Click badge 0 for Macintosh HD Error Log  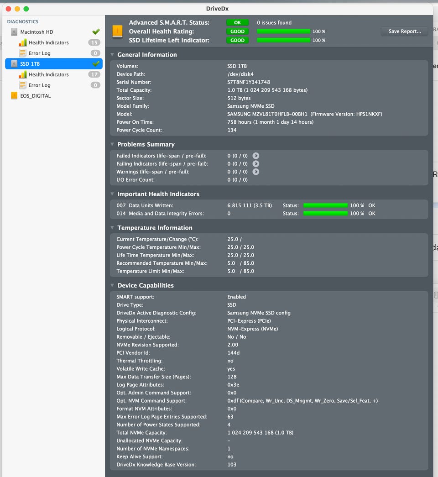point(95,53)
